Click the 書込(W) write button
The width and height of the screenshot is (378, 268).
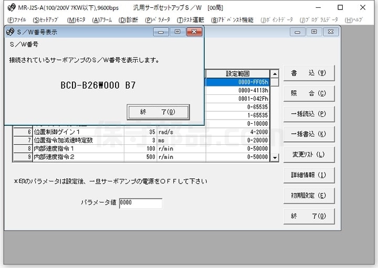309,73
